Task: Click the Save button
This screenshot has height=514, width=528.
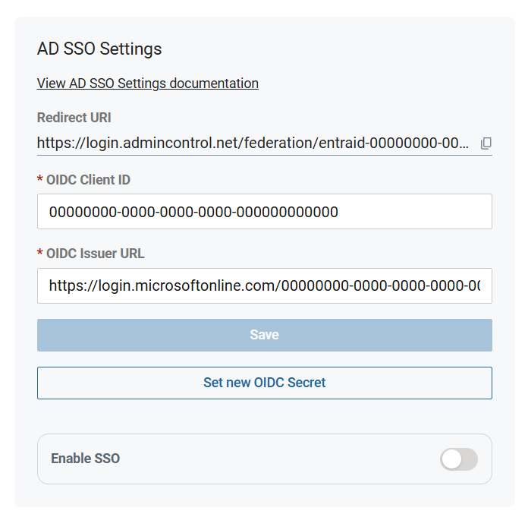Action: click(x=265, y=335)
